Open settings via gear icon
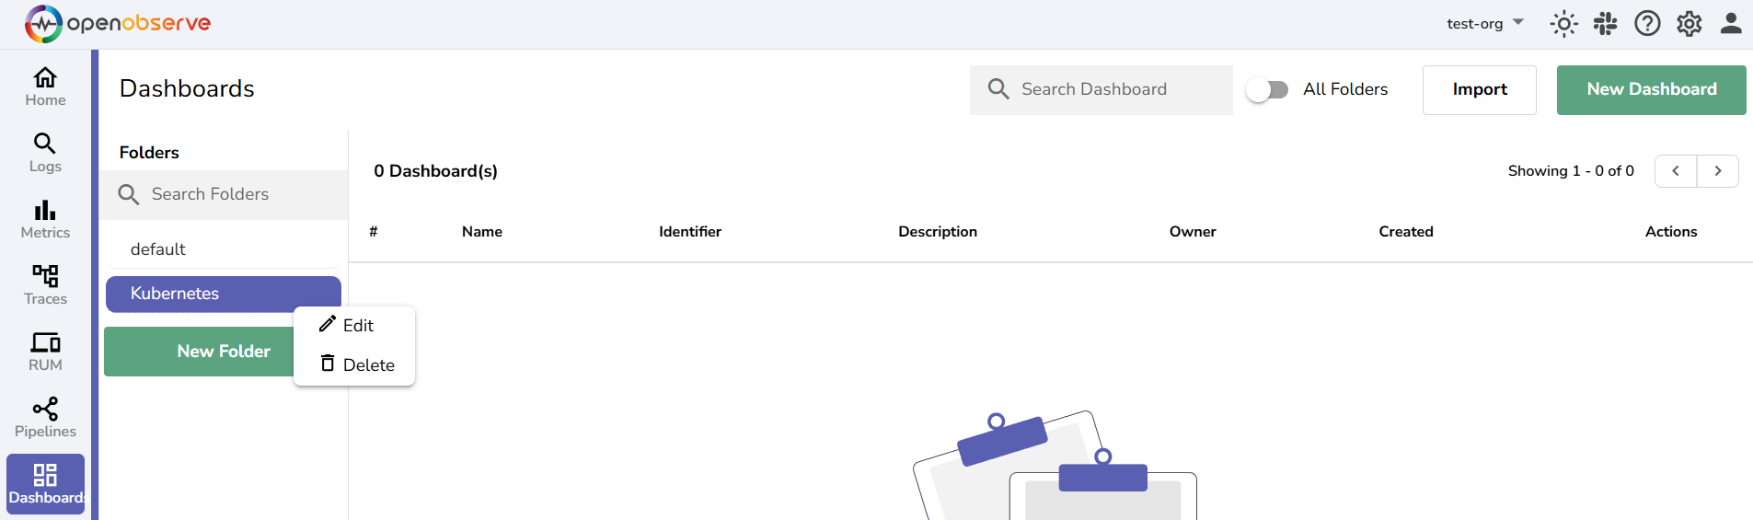 click(x=1689, y=24)
